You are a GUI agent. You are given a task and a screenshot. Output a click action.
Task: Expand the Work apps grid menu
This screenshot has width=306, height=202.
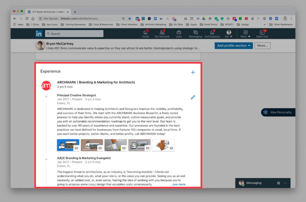coord(245,34)
